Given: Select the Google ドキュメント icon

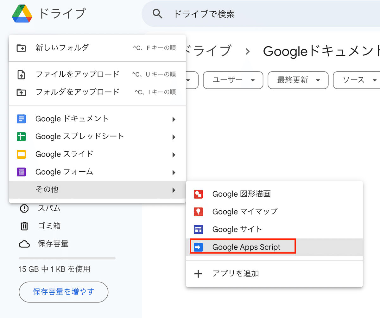Looking at the screenshot, I should pyautogui.click(x=21, y=119).
